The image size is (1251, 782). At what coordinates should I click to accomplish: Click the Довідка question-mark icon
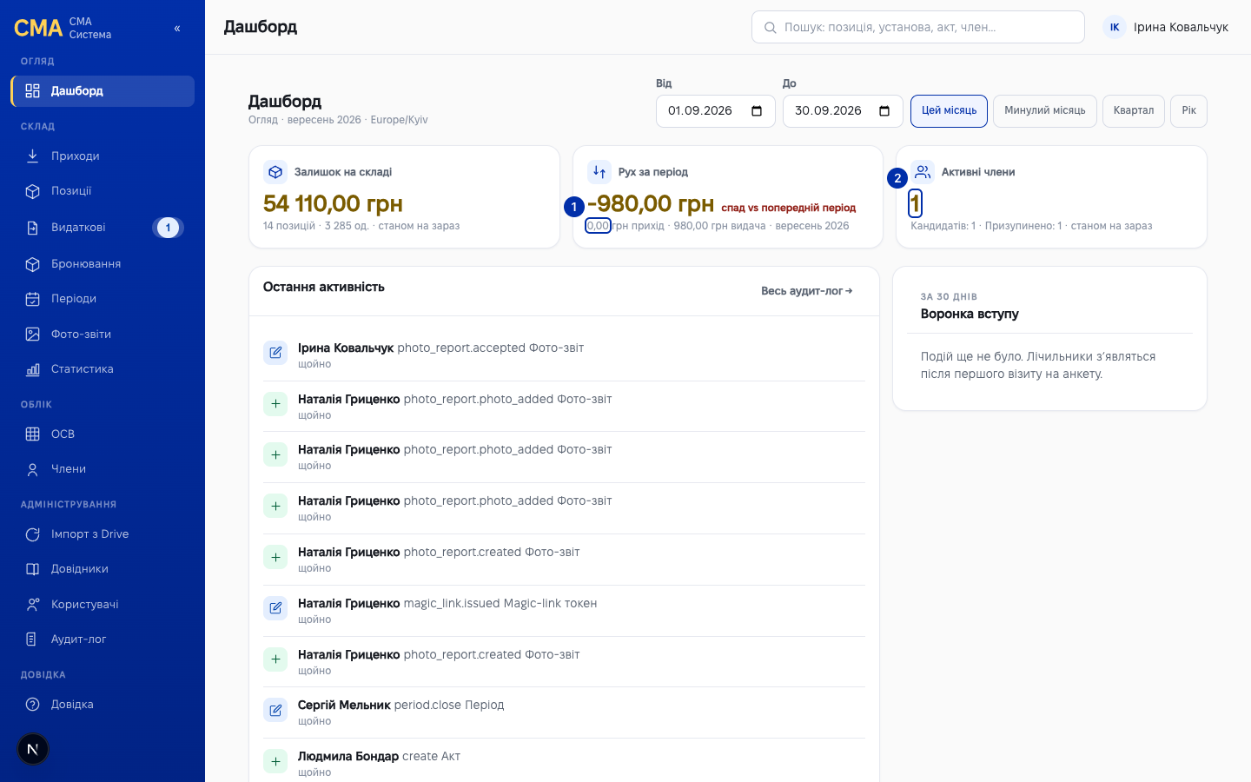[x=32, y=705]
